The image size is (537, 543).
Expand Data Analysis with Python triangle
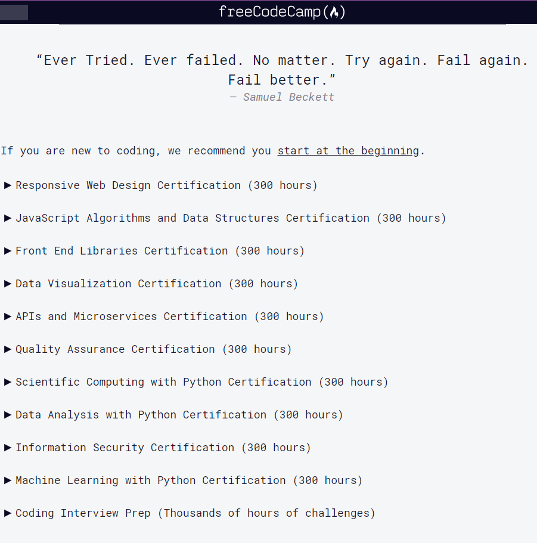click(7, 415)
